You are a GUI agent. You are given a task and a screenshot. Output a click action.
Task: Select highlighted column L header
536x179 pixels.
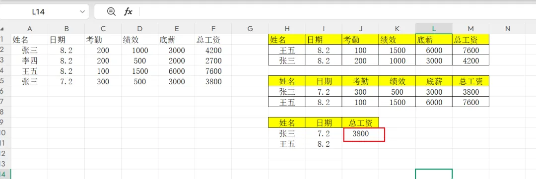coord(434,29)
